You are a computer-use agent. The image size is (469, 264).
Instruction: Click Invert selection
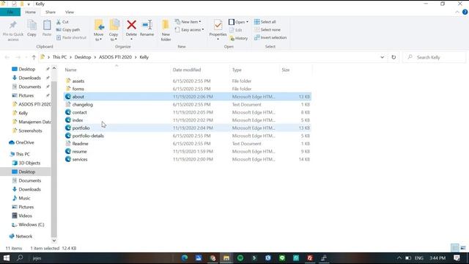[270, 37]
